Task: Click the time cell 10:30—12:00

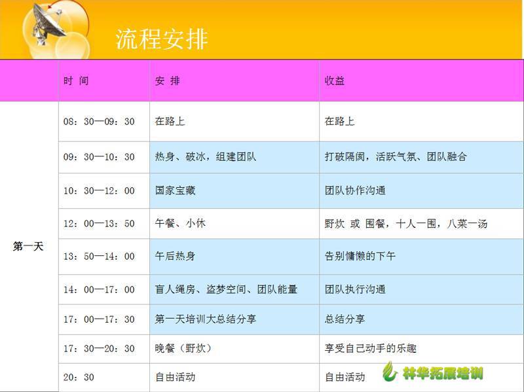Action: (104, 191)
